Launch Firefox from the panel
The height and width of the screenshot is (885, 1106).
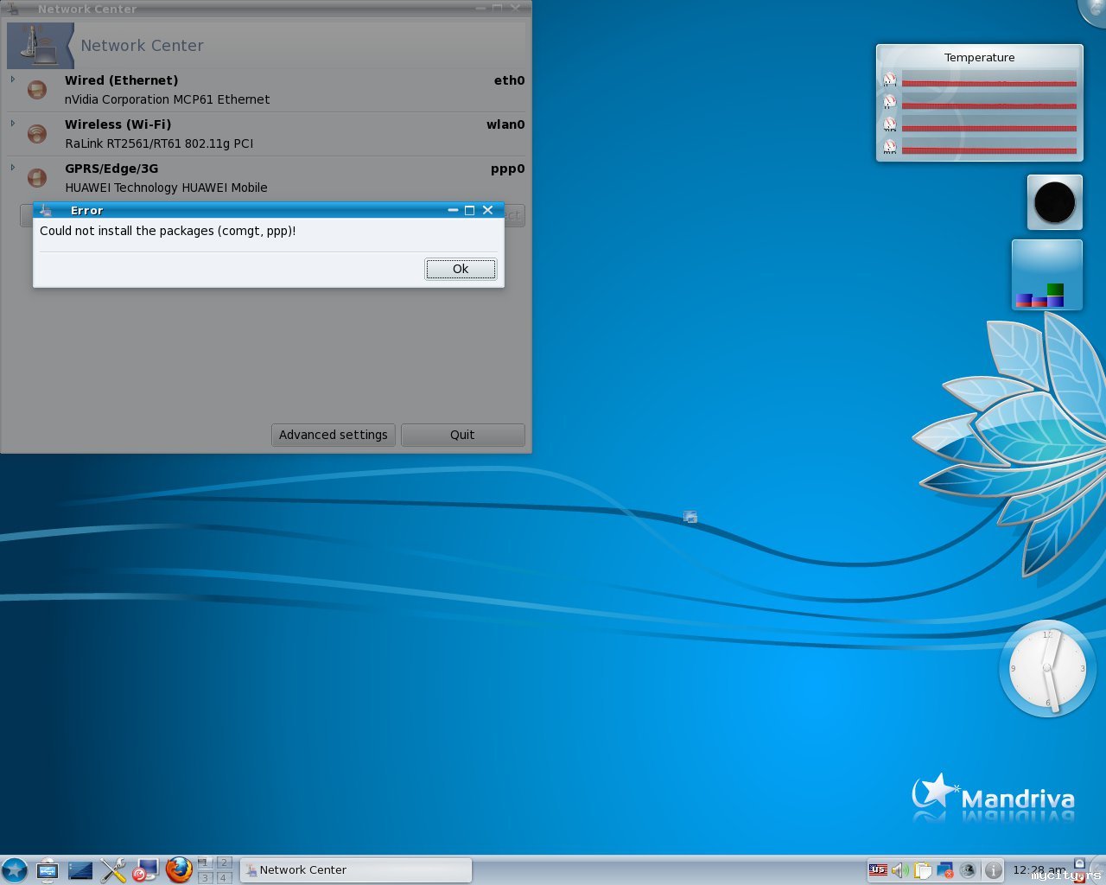(179, 869)
